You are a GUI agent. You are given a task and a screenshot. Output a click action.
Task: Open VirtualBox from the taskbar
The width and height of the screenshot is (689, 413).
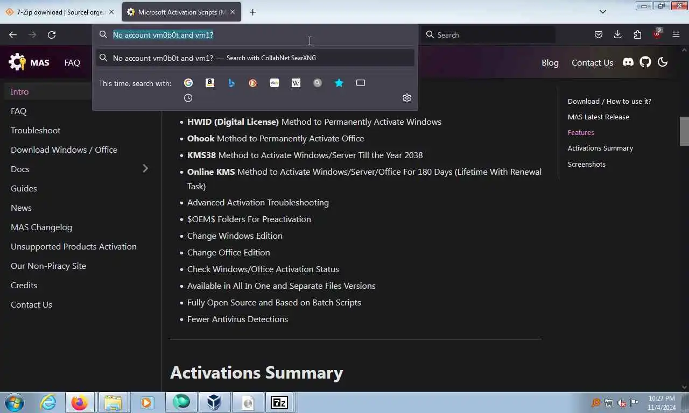point(214,402)
